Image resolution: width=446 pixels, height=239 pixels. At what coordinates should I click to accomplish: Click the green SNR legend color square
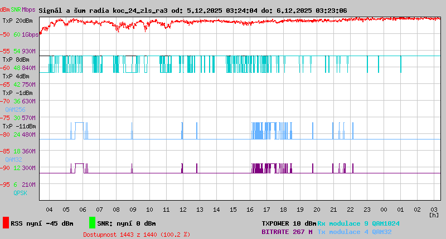[92, 223]
